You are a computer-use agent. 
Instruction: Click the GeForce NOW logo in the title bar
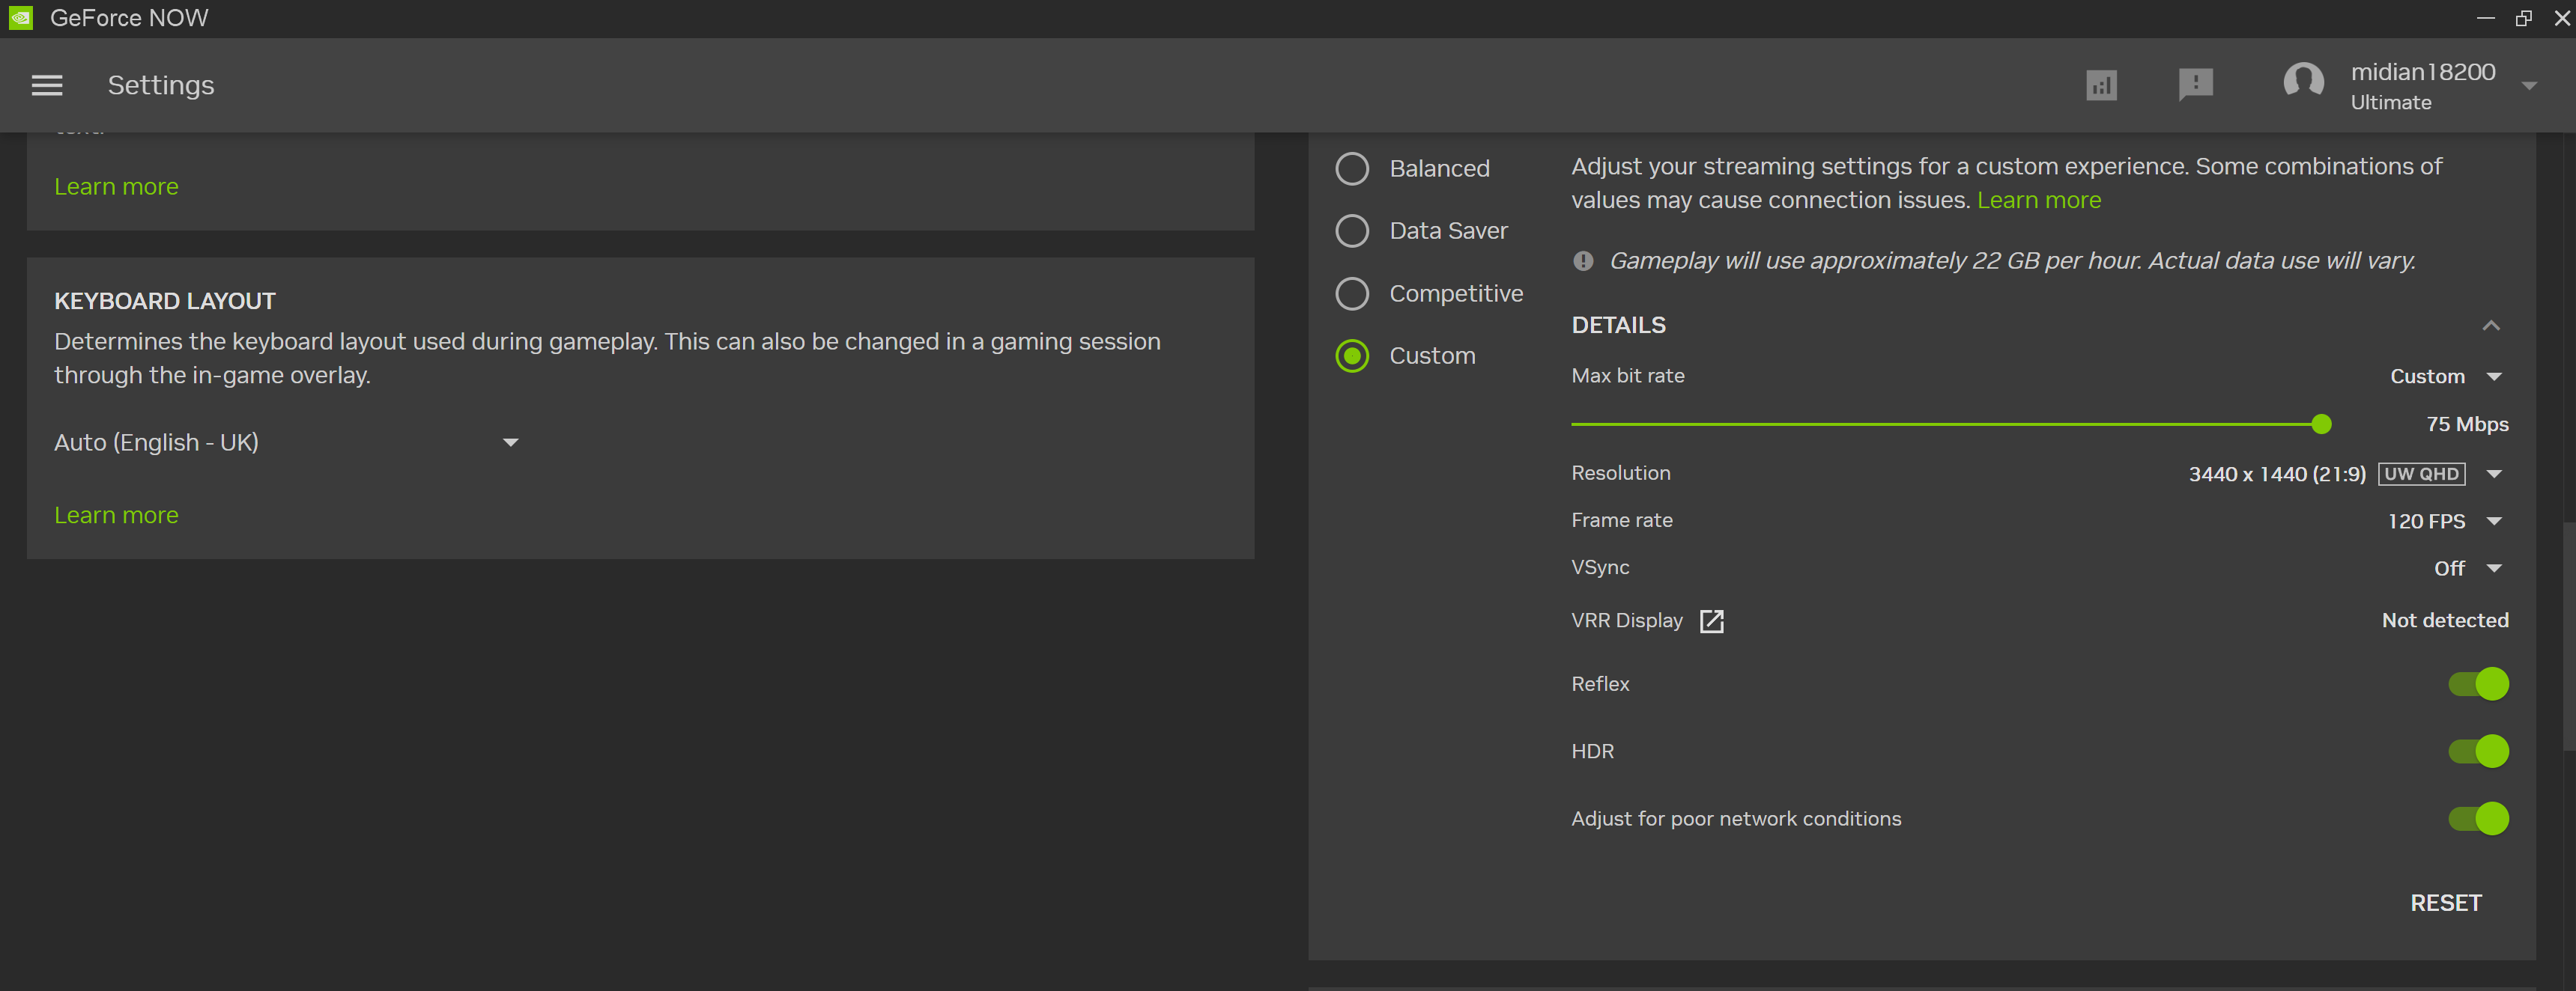click(21, 18)
